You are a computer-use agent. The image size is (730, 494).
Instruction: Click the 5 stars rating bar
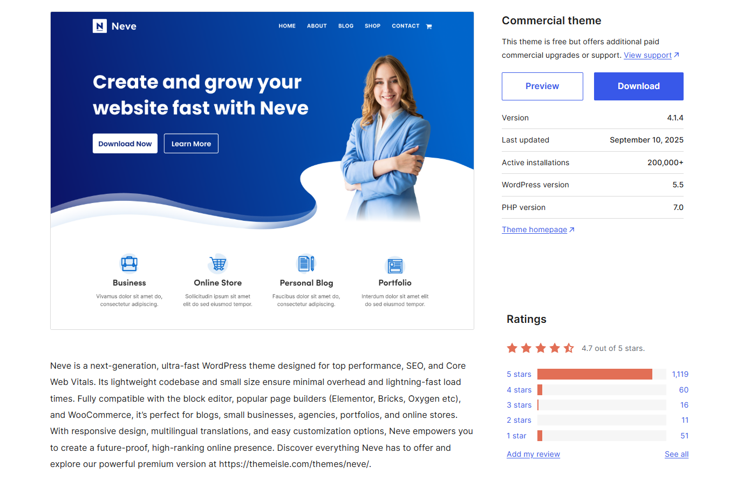pyautogui.click(x=601, y=374)
